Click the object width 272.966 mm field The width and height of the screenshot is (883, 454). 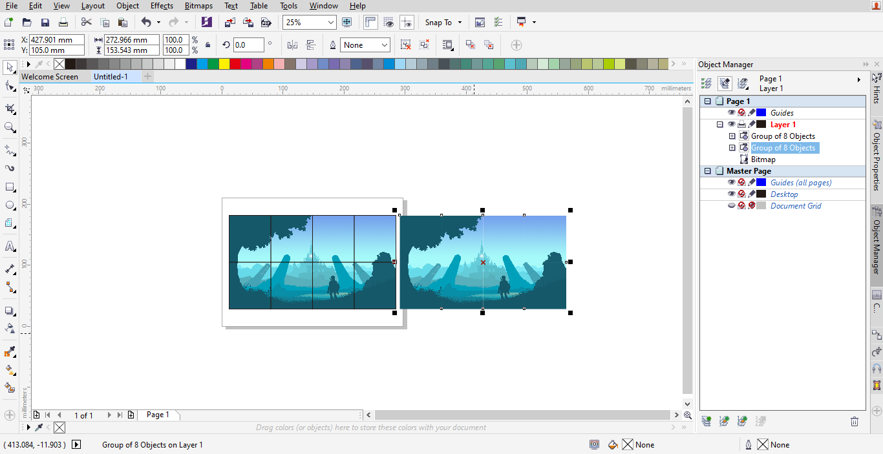click(132, 40)
